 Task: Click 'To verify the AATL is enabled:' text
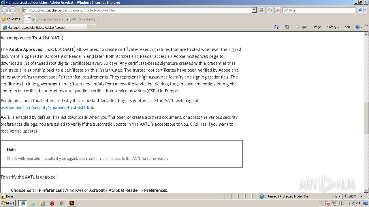point(29,177)
